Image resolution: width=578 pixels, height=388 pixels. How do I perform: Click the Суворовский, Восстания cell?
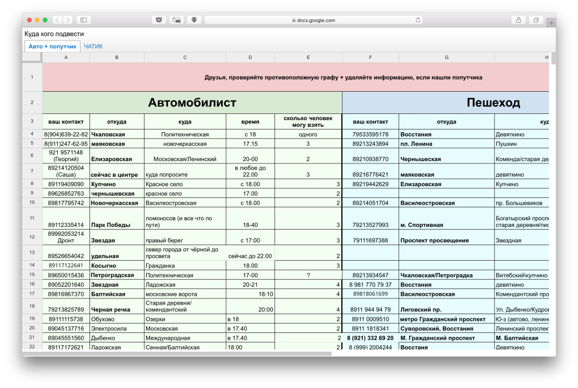tap(446, 329)
